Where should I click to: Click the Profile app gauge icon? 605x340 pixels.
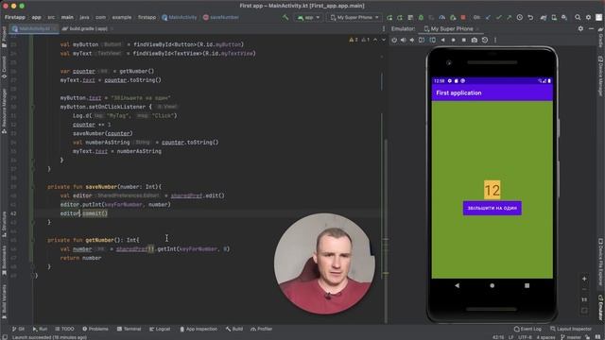point(442,17)
